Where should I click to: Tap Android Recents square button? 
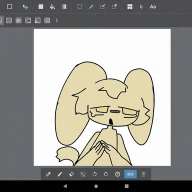tap(126, 186)
